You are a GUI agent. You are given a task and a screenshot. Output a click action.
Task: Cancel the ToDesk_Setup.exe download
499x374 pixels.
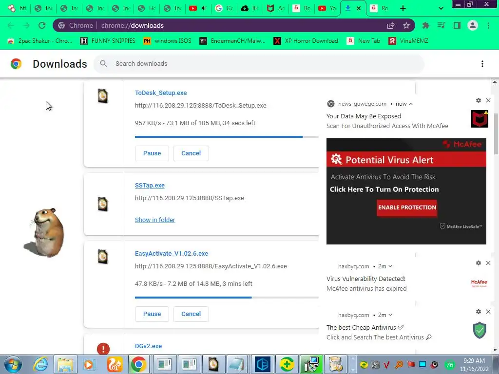[x=191, y=153]
